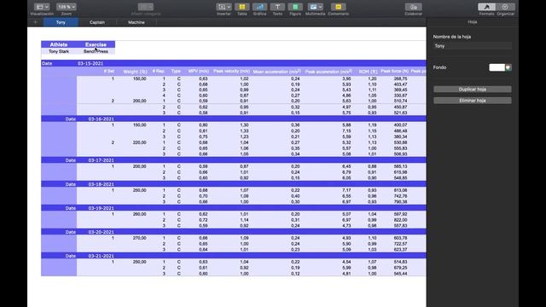Select the Hoja tab in the inspector
The image size is (546, 307).
click(x=472, y=22)
